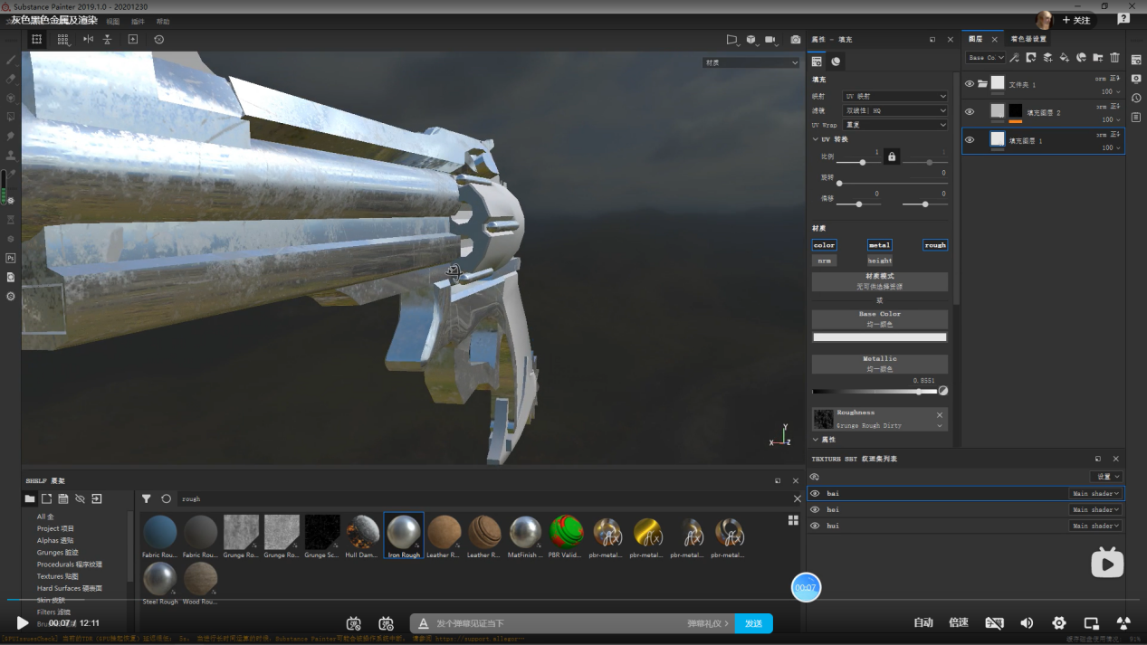
Task: Open the viewport 材质 mode dropdown
Action: (x=751, y=62)
